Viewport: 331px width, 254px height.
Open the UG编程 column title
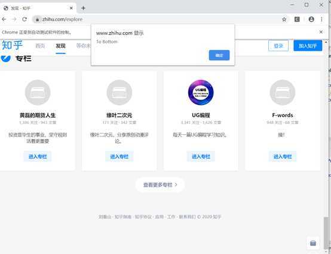pos(201,115)
